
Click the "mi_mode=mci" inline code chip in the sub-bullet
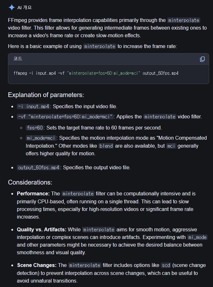pyautogui.click(x=41, y=138)
